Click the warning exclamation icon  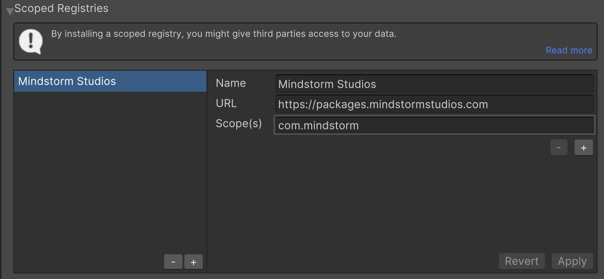click(x=30, y=41)
